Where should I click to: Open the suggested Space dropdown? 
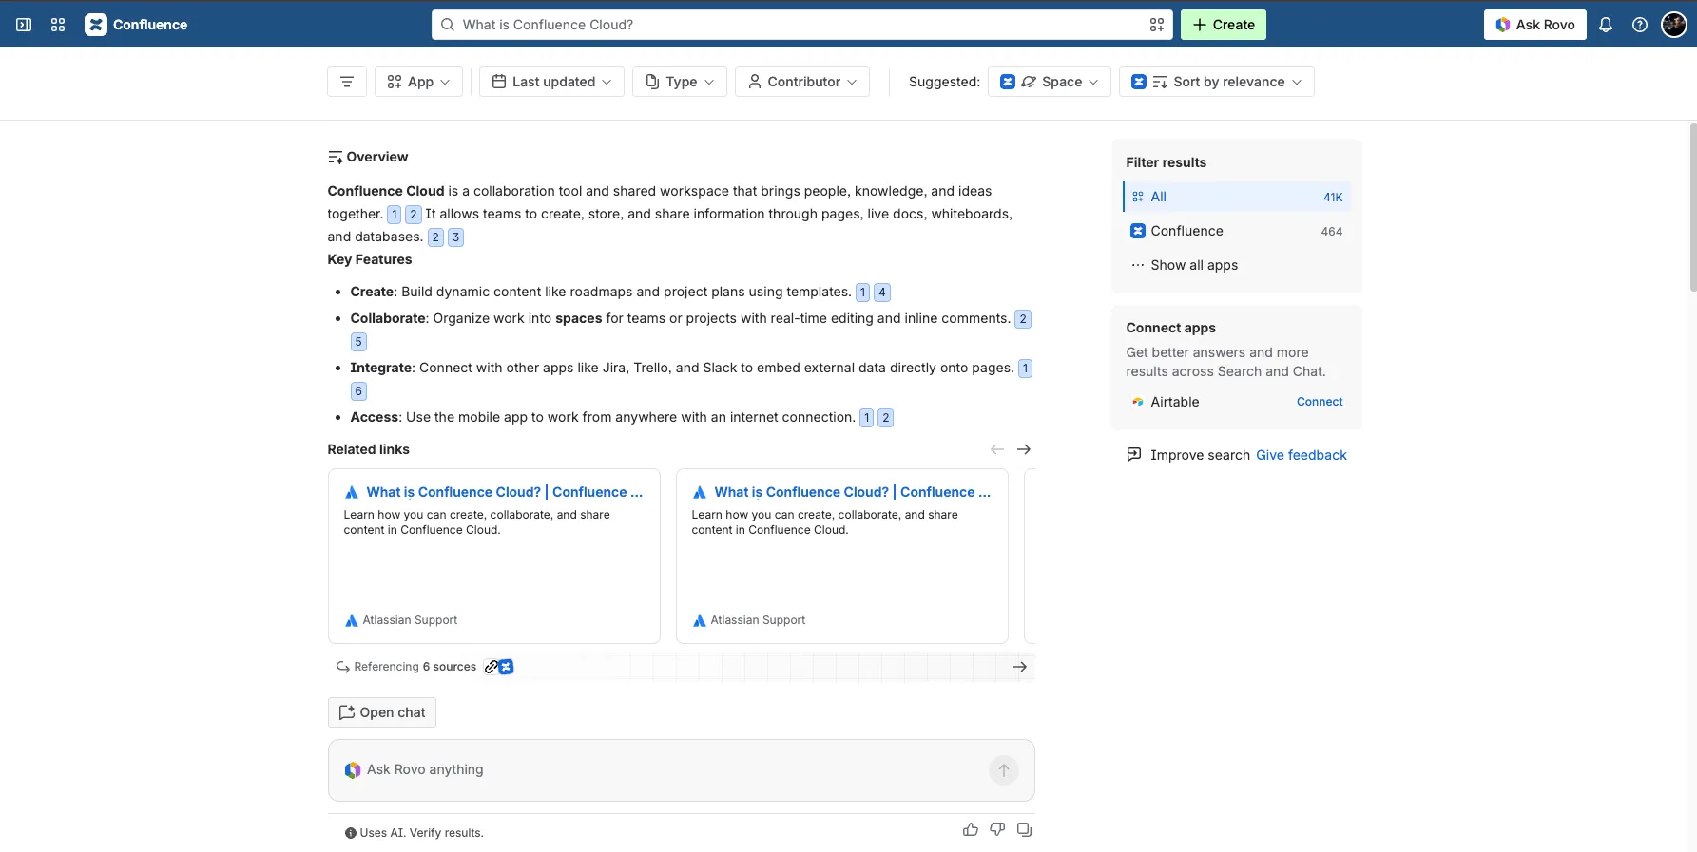[x=1050, y=82]
